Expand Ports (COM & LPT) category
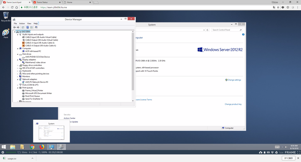 (x=18, y=85)
